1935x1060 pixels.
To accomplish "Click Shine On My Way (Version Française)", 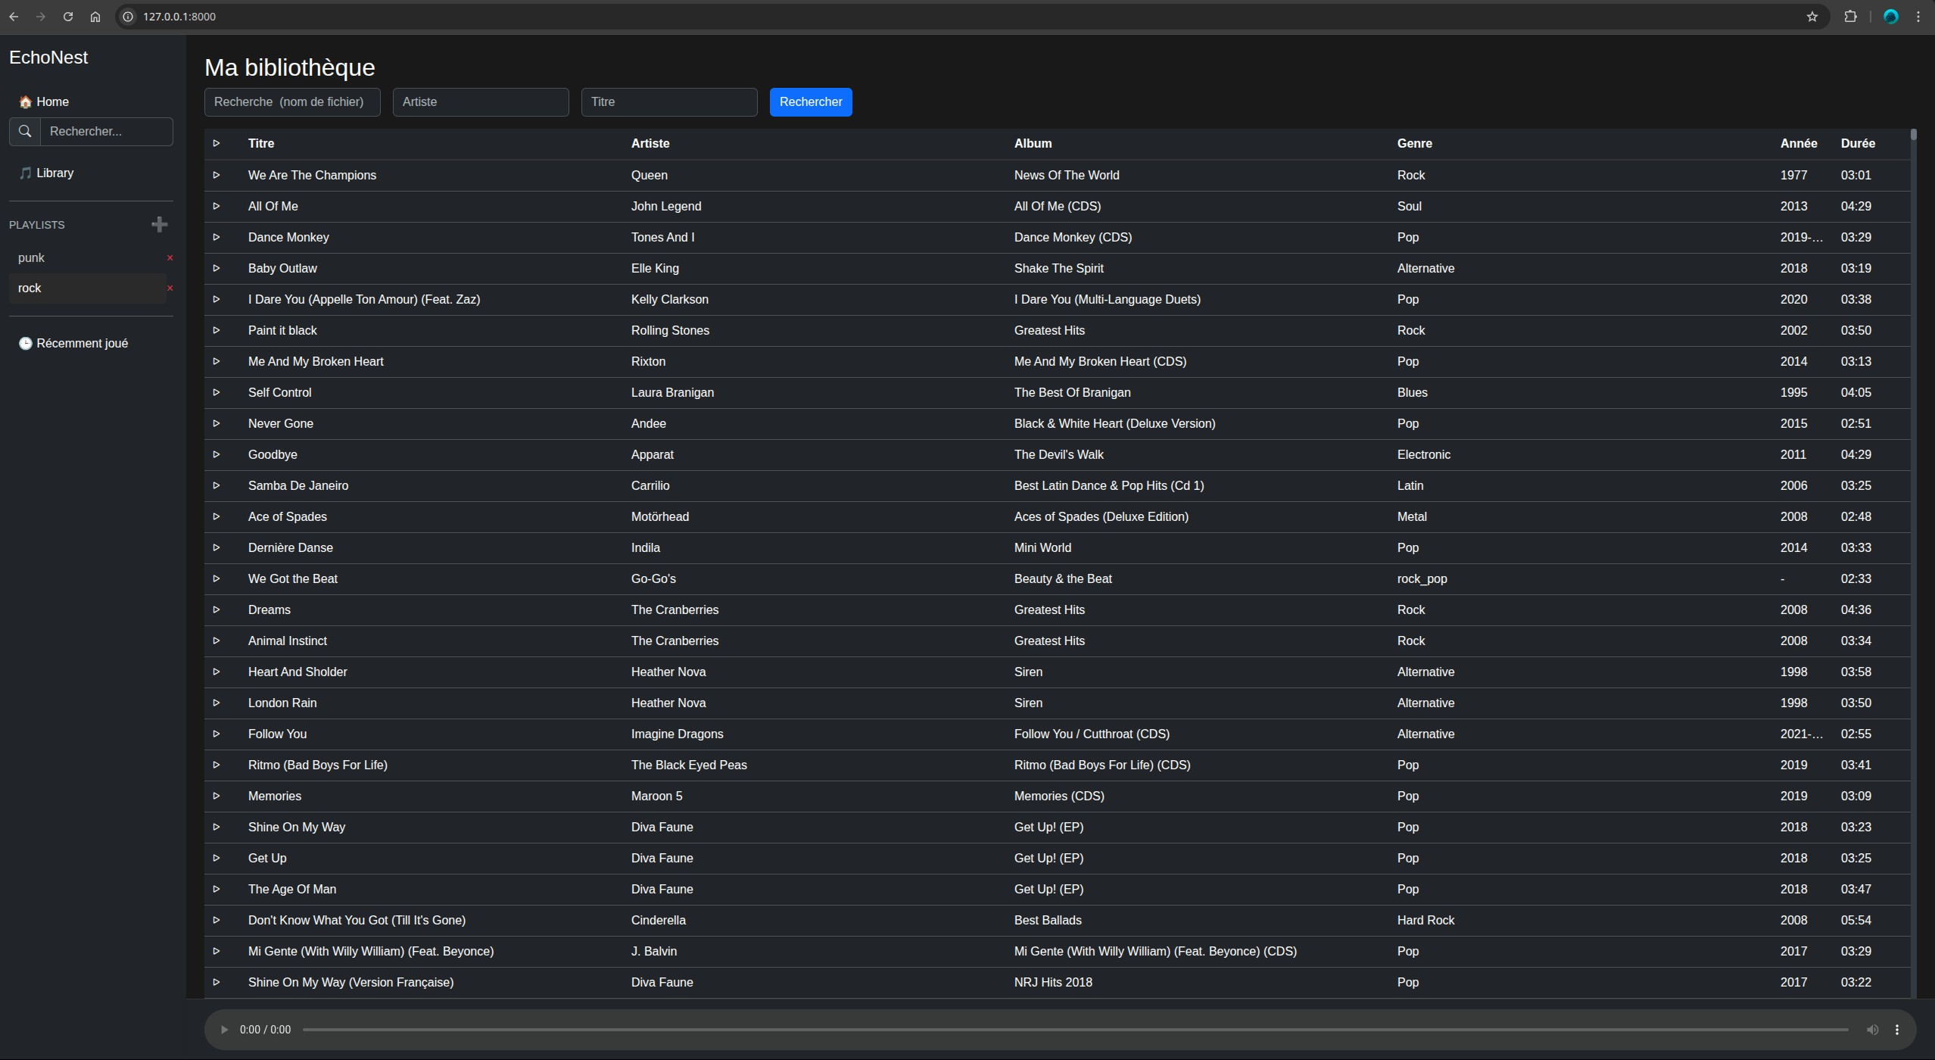I will pyautogui.click(x=351, y=982).
